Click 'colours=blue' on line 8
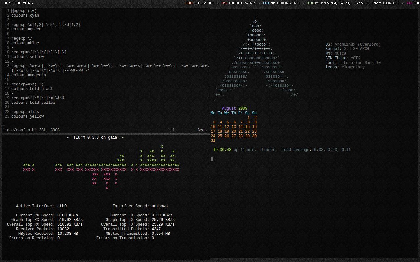This screenshot has width=420, height=262. [25, 43]
